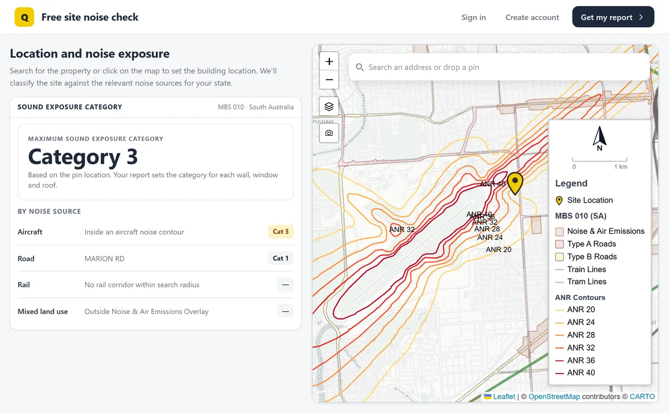
Task: Click the yellow Q logo icon
Action: click(25, 17)
